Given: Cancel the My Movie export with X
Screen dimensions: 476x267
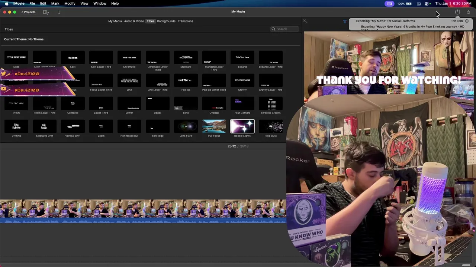Looking at the screenshot, I should point(467,21).
